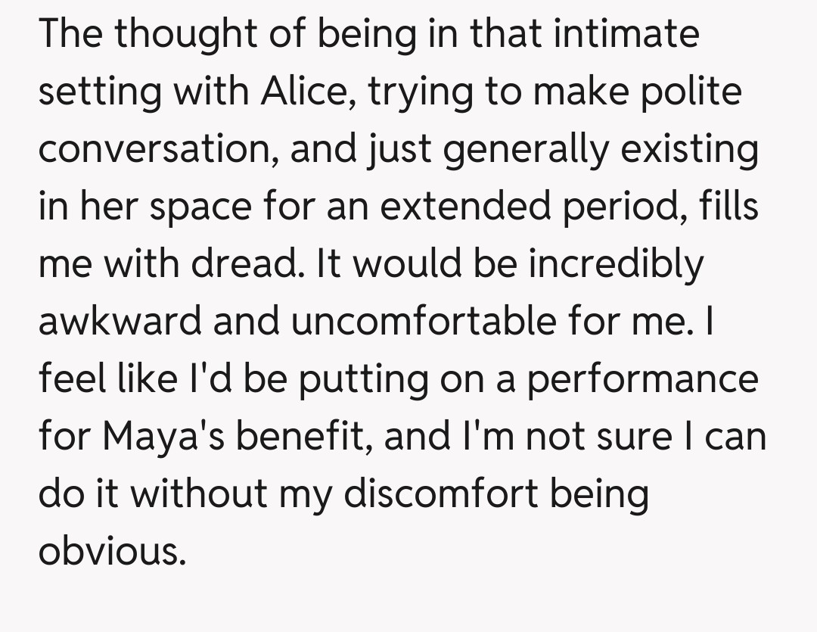The width and height of the screenshot is (817, 632).
Task: Click the word benefit
Action: click(x=300, y=436)
